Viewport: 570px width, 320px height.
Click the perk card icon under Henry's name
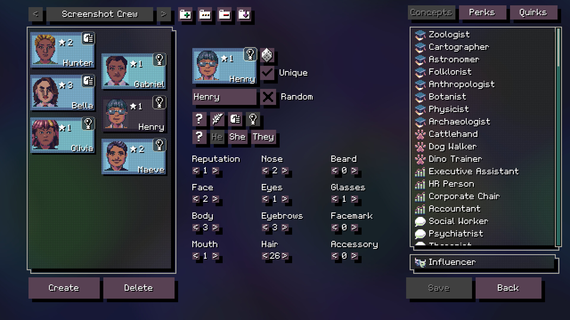point(235,119)
